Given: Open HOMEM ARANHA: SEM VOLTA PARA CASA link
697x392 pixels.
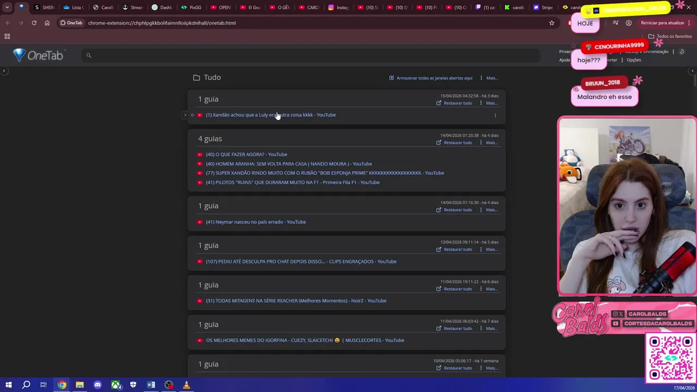Looking at the screenshot, I should pyautogui.click(x=289, y=164).
